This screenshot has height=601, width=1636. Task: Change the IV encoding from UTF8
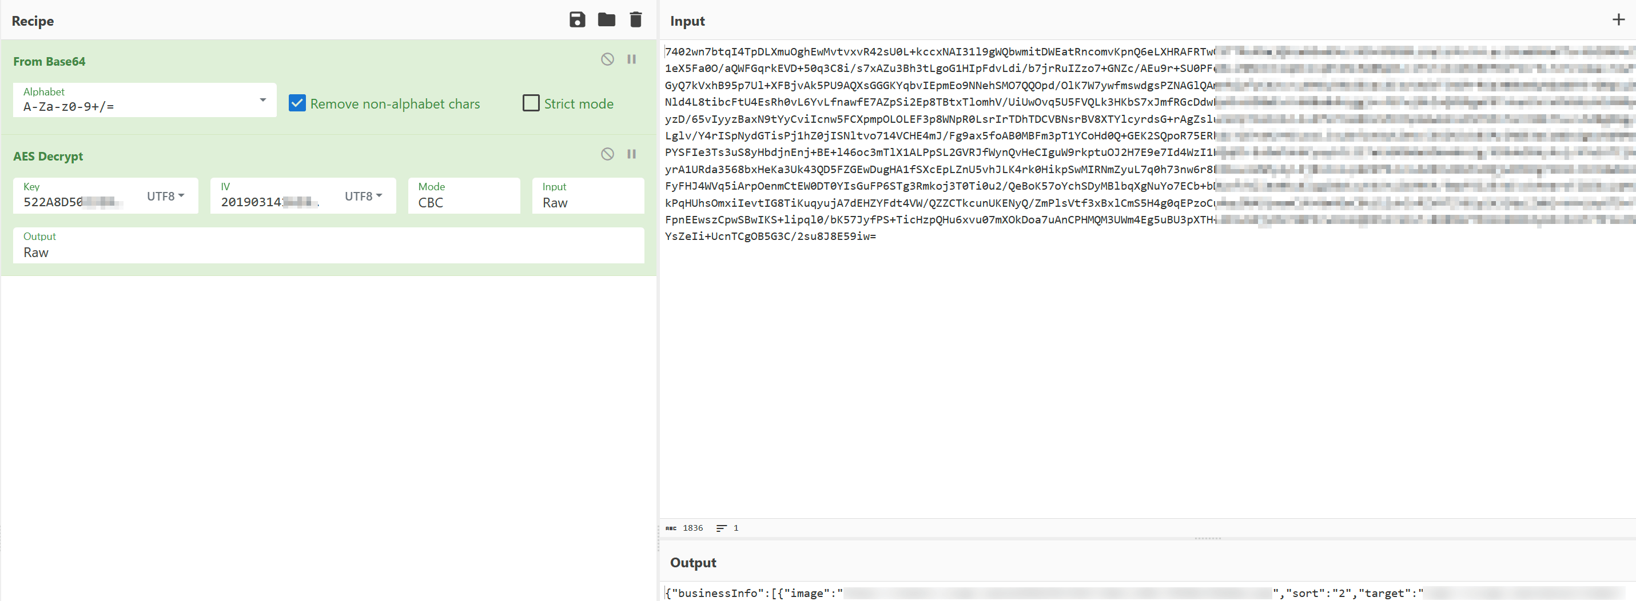[x=363, y=196]
